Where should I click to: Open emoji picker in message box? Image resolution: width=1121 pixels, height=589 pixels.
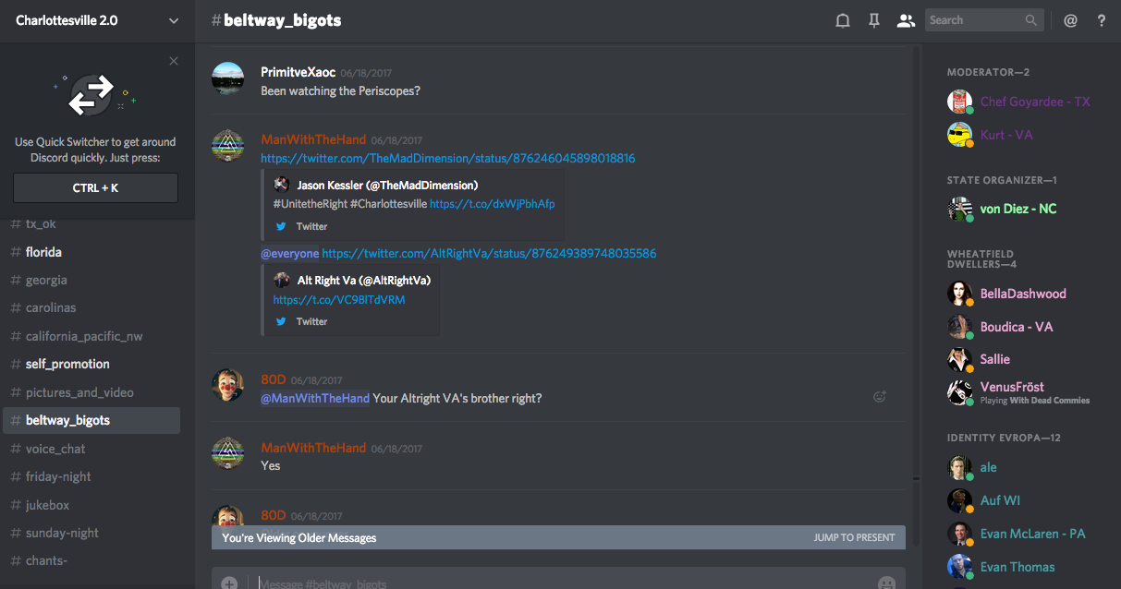pos(886,583)
